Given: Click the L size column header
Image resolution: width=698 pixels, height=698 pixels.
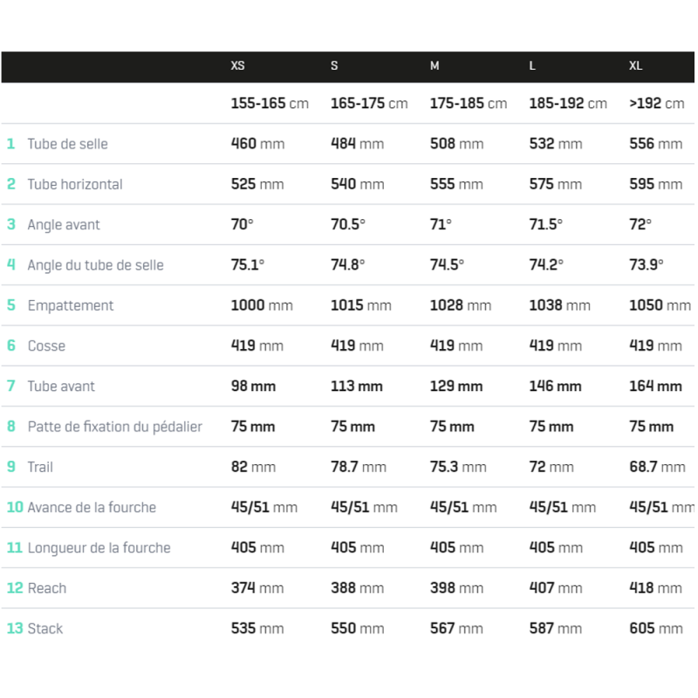Looking at the screenshot, I should [532, 66].
